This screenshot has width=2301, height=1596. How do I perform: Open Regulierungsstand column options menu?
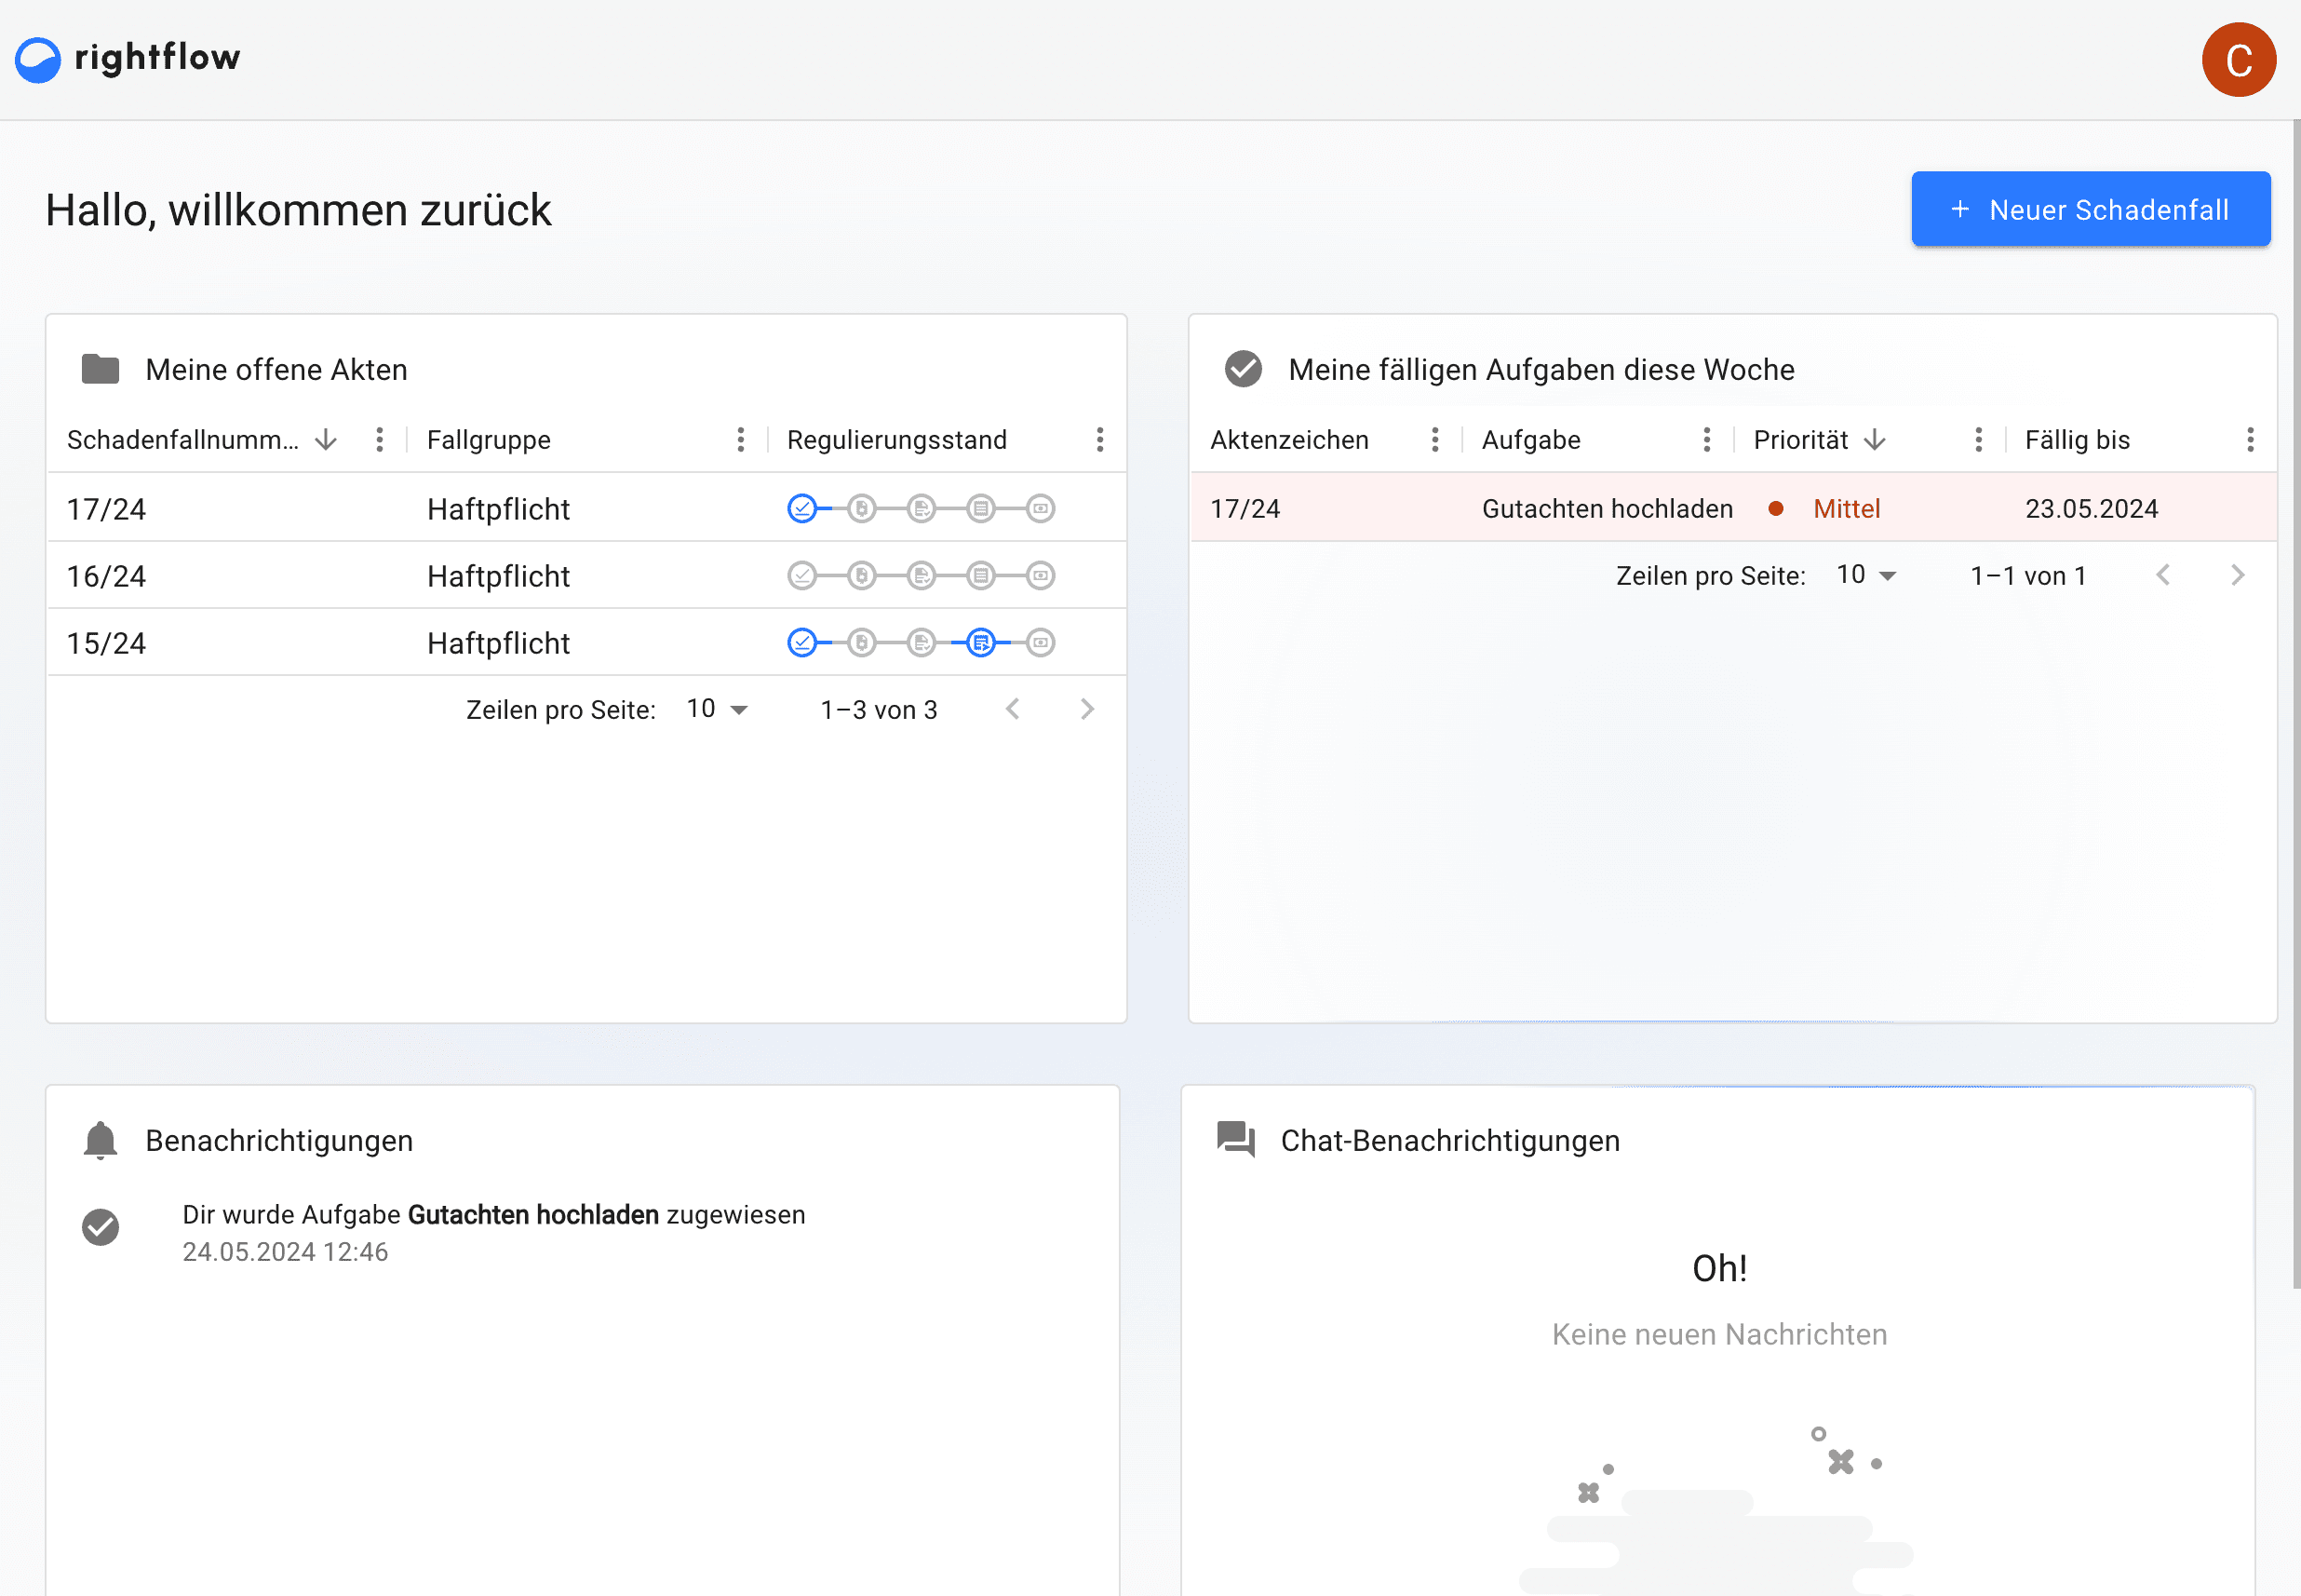(1099, 440)
